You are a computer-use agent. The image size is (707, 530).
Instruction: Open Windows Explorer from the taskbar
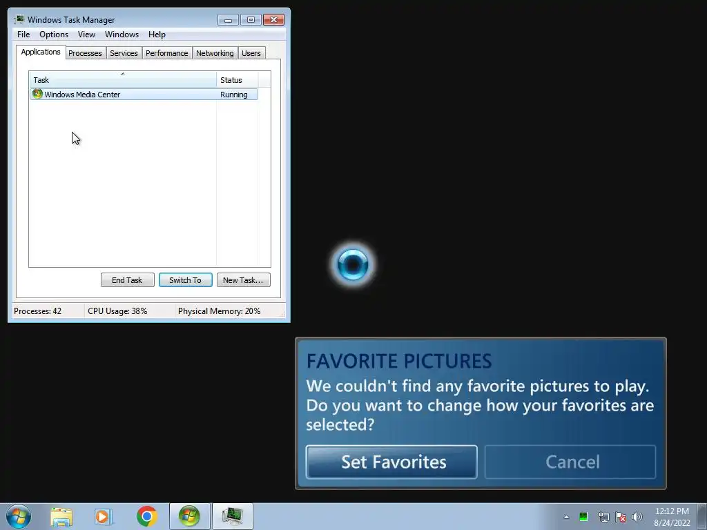[x=61, y=517]
